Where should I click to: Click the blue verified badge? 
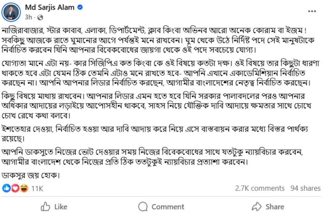pyautogui.click(x=80, y=8)
